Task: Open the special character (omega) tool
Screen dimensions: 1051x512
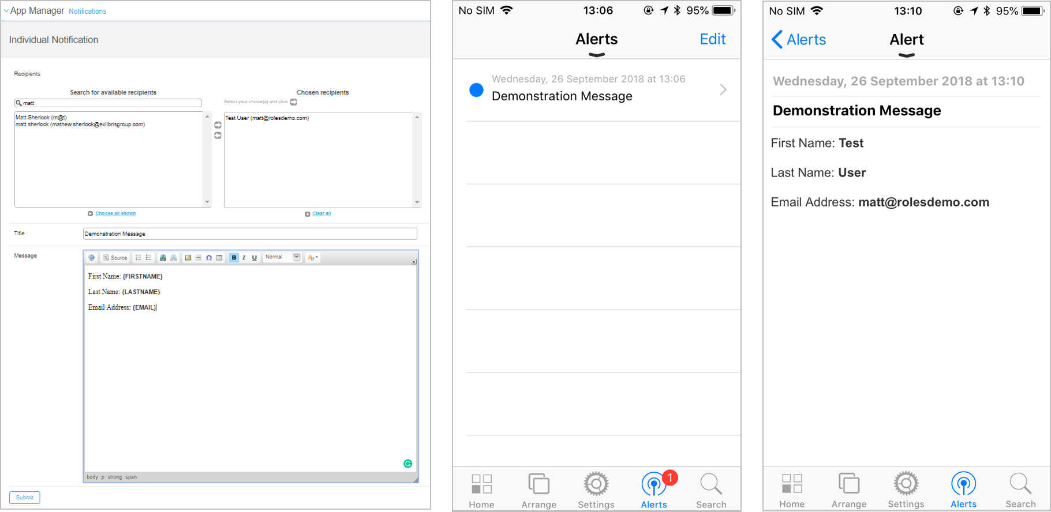Action: tap(209, 258)
